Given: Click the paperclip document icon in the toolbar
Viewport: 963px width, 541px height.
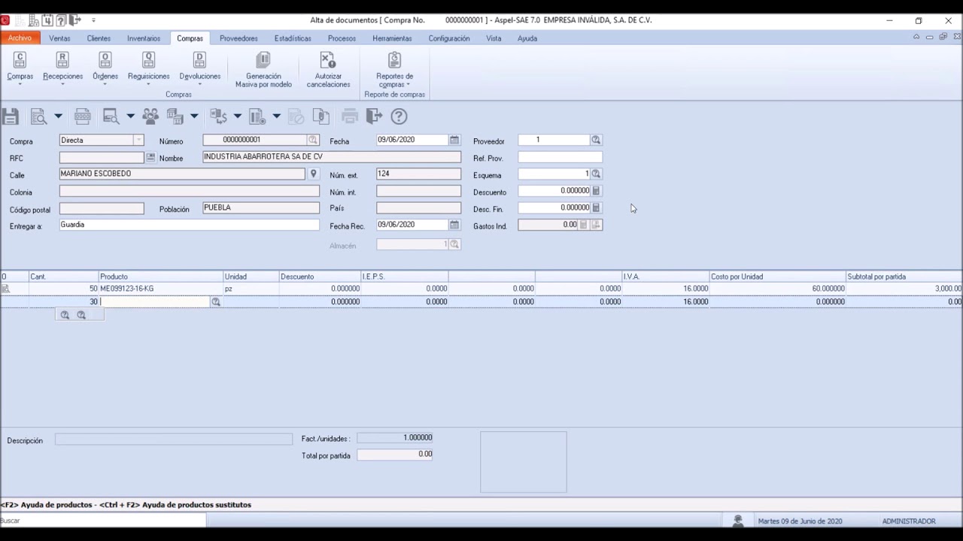Looking at the screenshot, I should tap(321, 116).
